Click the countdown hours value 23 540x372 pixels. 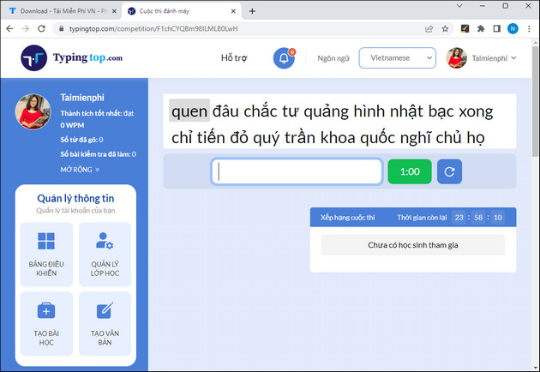coord(459,218)
